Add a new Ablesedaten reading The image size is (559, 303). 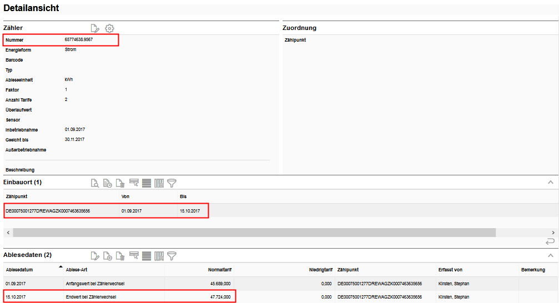pyautogui.click(x=108, y=256)
